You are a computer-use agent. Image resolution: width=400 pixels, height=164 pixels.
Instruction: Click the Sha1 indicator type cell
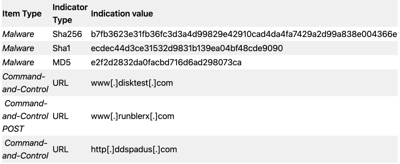pyautogui.click(x=61, y=48)
